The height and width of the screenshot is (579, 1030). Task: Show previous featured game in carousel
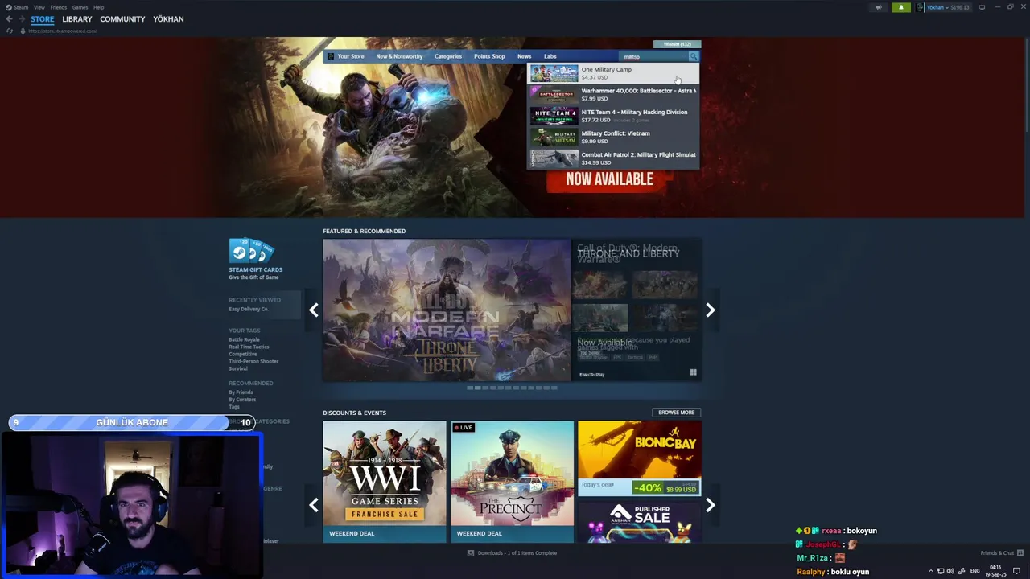[314, 310]
